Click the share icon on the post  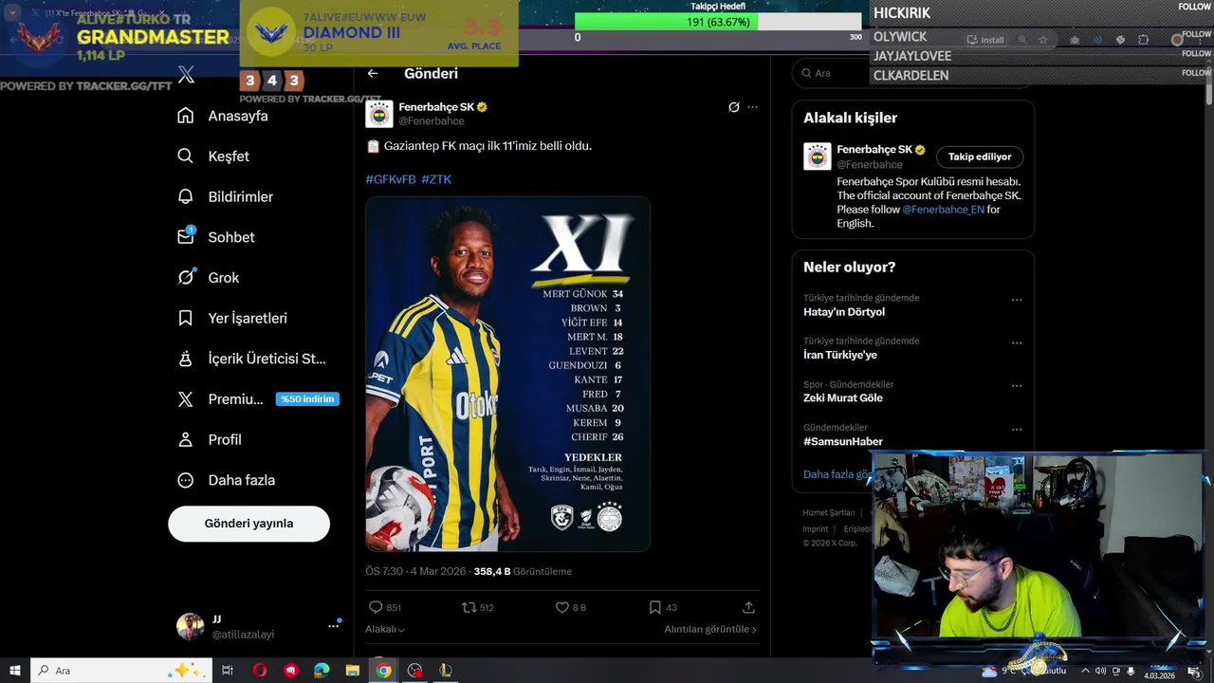pos(748,607)
